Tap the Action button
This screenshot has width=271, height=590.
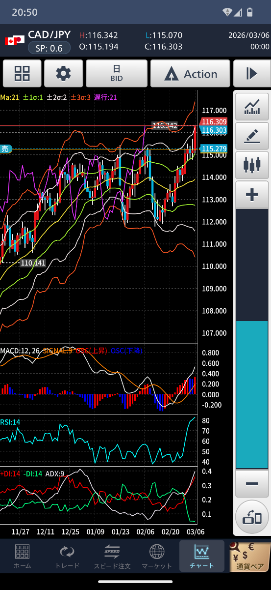pyautogui.click(x=190, y=74)
